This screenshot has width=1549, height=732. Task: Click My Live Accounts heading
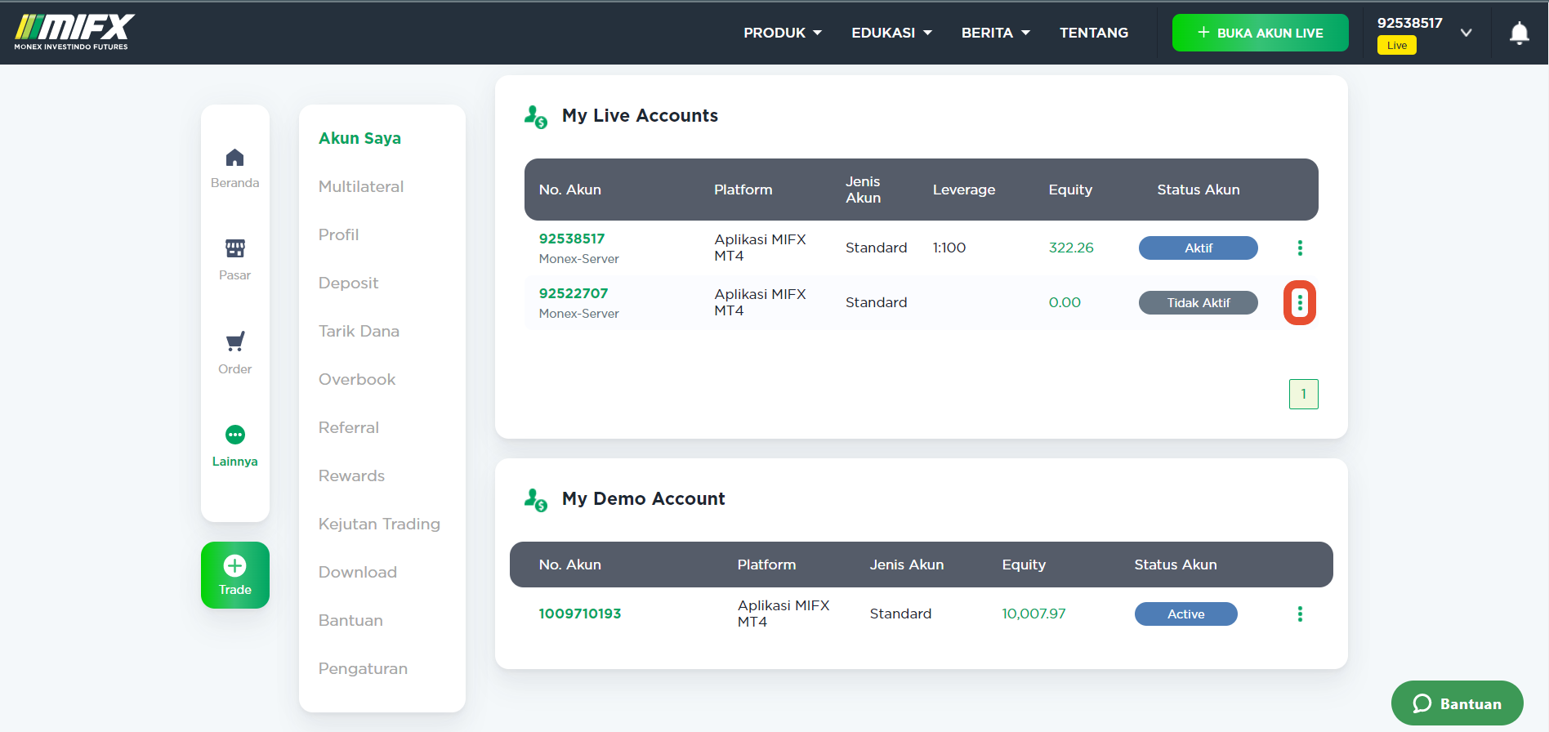(x=640, y=116)
